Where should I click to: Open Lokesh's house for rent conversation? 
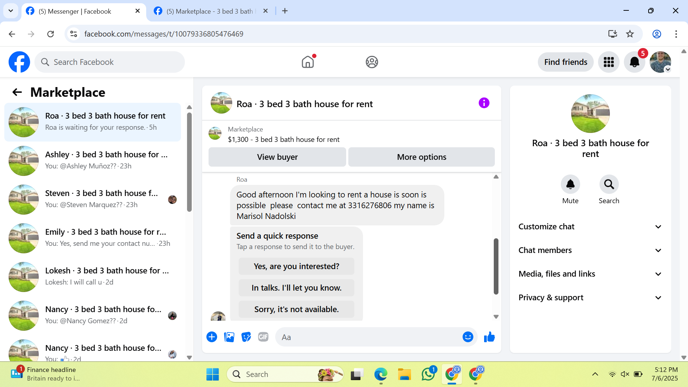tap(92, 277)
